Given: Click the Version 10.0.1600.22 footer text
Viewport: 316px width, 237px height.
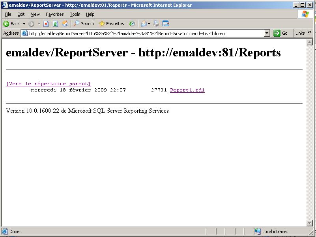Looking at the screenshot, I should click(87, 111).
